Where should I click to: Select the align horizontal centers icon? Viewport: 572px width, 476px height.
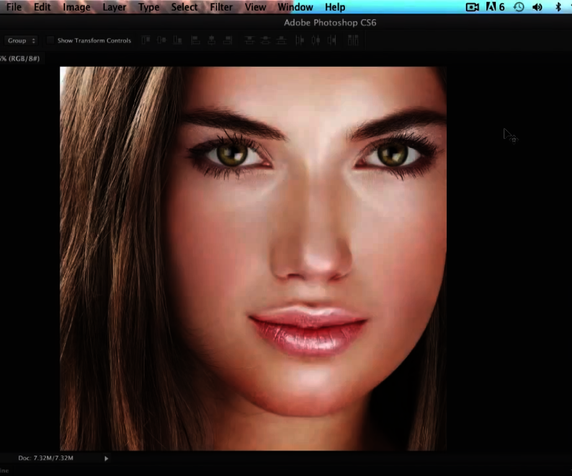click(212, 40)
